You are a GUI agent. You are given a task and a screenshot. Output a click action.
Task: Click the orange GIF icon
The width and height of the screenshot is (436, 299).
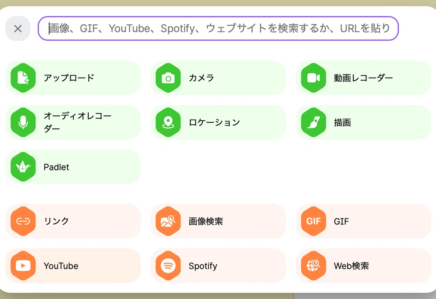click(x=314, y=221)
